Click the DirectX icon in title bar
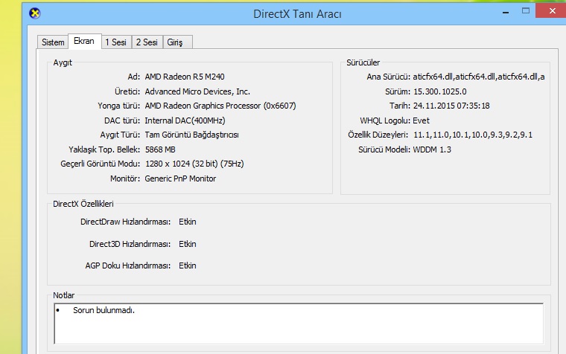566x354 pixels. 35,13
